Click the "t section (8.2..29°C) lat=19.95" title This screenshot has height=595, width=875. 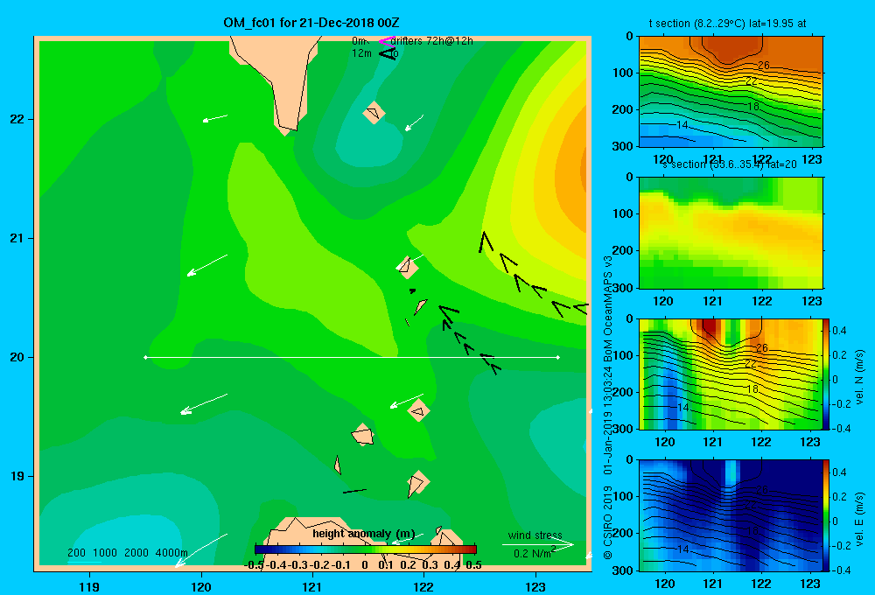(727, 24)
